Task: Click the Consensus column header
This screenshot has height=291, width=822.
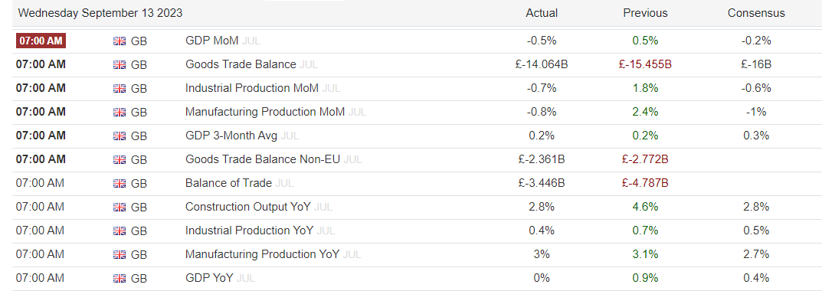Action: 756,13
